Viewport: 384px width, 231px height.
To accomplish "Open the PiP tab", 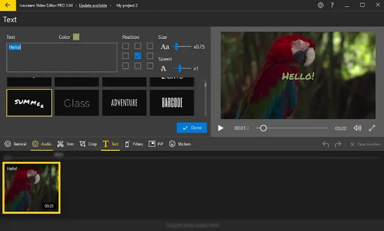I will (156, 144).
